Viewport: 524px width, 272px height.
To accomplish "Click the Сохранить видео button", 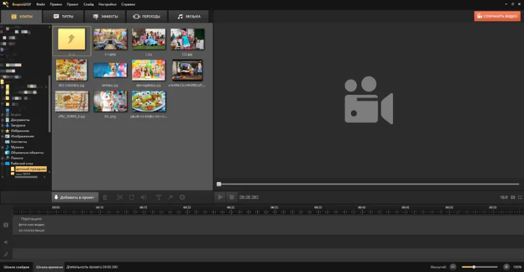I will [497, 16].
